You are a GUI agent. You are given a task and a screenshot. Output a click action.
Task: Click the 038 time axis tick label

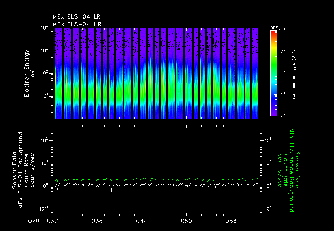tap(97, 221)
